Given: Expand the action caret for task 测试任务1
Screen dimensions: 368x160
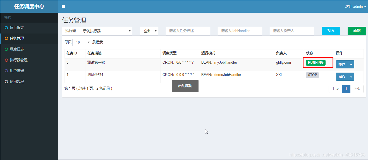Looking at the screenshot, I should 351,77.
